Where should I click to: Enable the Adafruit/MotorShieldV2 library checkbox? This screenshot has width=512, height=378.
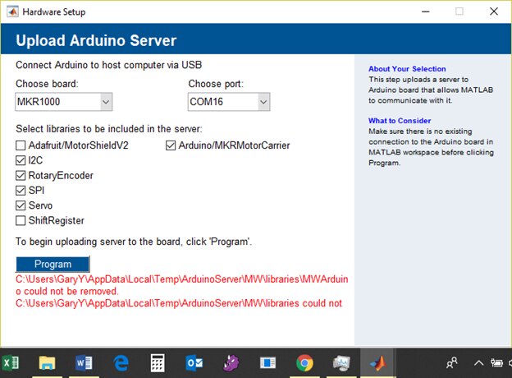[x=21, y=145]
